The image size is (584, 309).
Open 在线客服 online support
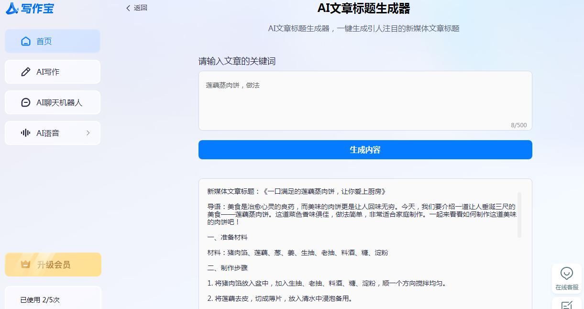(567, 279)
